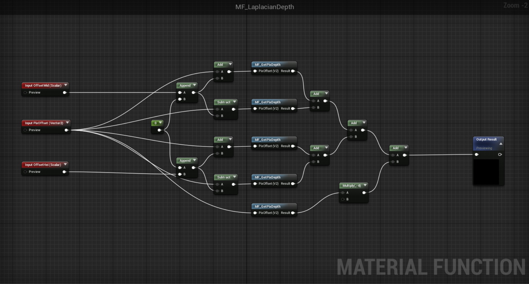The image size is (529, 284).
Task: Collapse the Output Result node preview arrow
Action: click(x=501, y=144)
